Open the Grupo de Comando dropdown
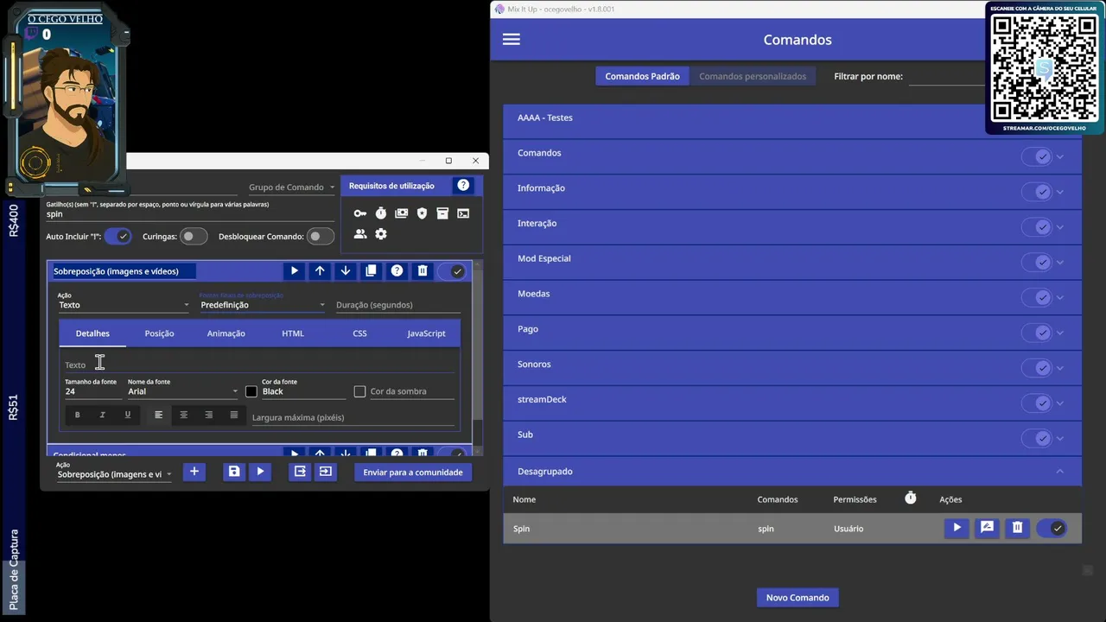Viewport: 1106px width, 622px height. 292,187
